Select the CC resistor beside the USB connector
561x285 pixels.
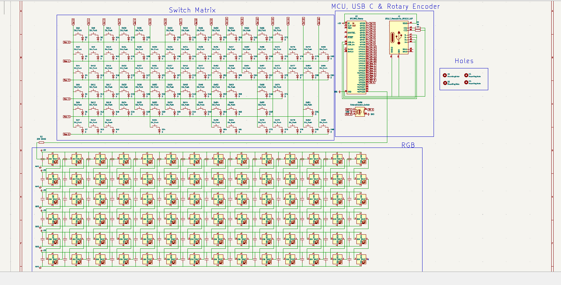(x=417, y=29)
